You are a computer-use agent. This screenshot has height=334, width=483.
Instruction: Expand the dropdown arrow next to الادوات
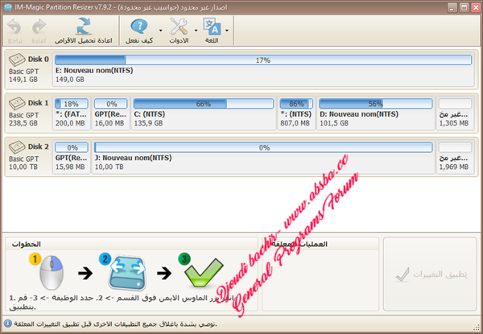click(196, 31)
